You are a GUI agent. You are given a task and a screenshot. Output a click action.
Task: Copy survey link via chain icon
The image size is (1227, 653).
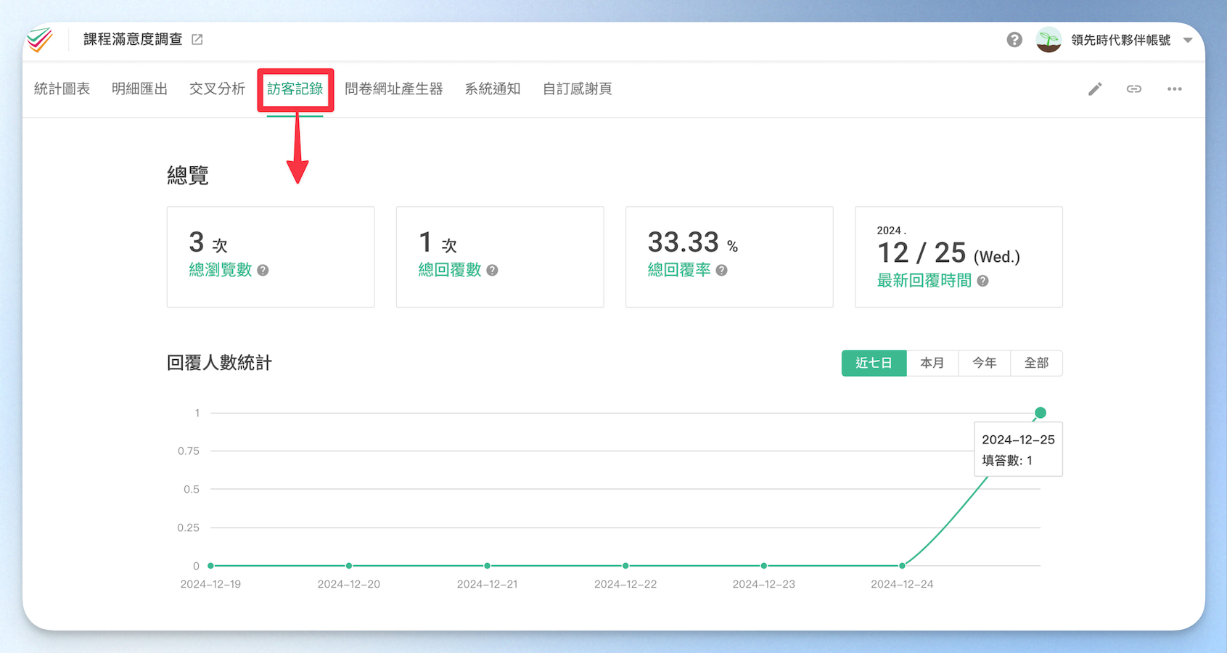click(x=1134, y=89)
